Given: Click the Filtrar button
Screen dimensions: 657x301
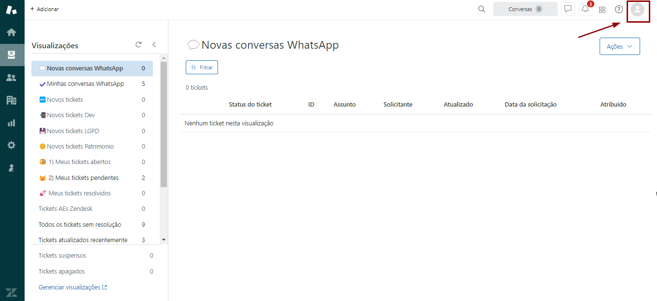Looking at the screenshot, I should click(202, 68).
